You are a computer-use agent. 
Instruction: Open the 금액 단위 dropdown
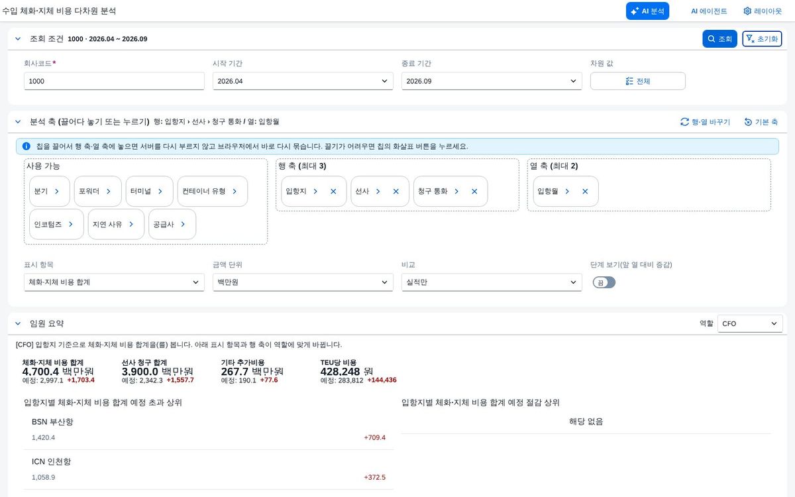coord(303,282)
